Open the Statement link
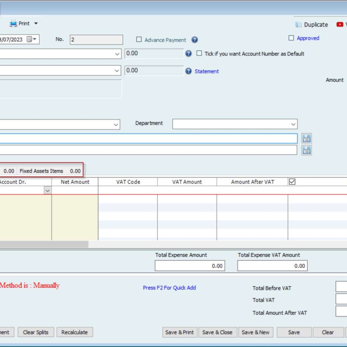Image resolution: width=347 pixels, height=347 pixels. pos(207,71)
